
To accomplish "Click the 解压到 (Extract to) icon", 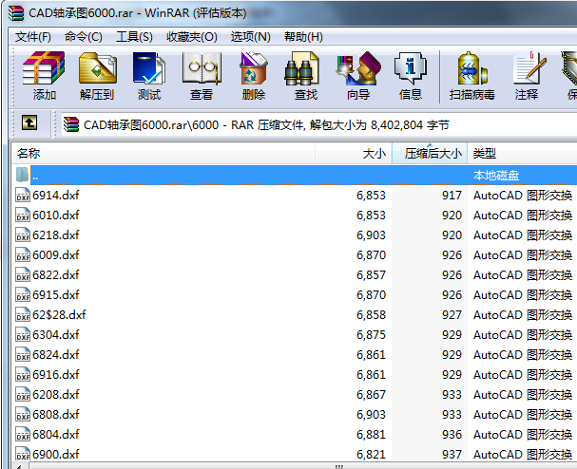I will pyautogui.click(x=97, y=76).
